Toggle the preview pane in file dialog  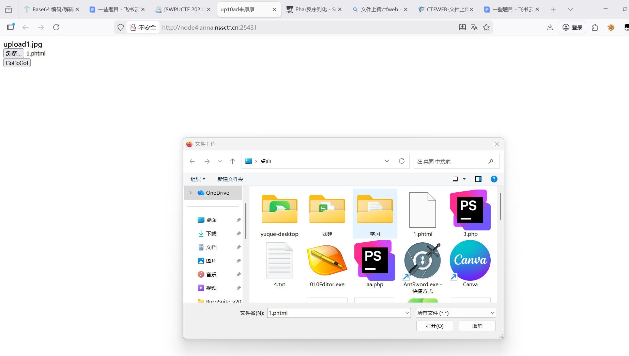478,179
